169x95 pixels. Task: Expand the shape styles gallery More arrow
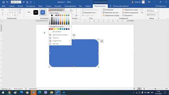[x=47, y=15]
